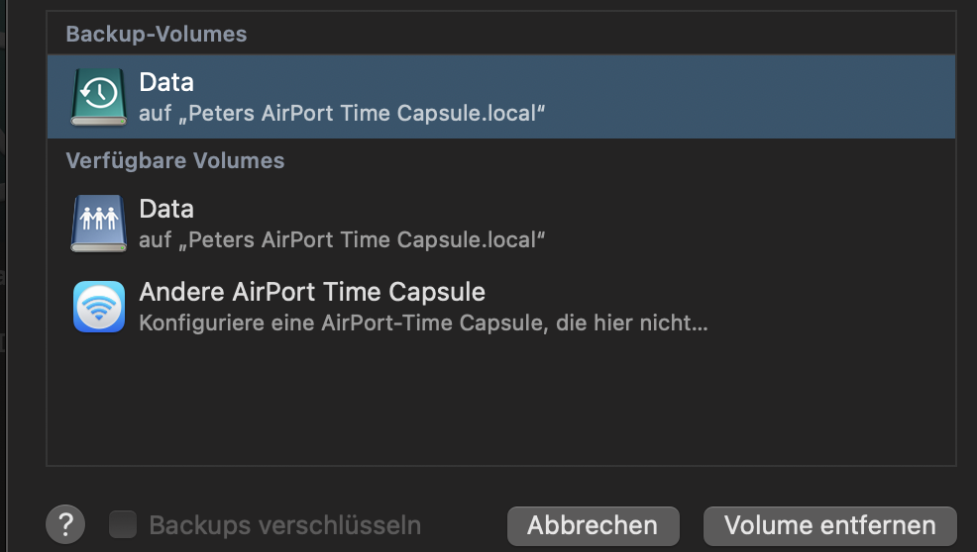Viewport: 977px width, 552px height.
Task: Select Andere AirPort Time Capsule entry
Action: 312,293
